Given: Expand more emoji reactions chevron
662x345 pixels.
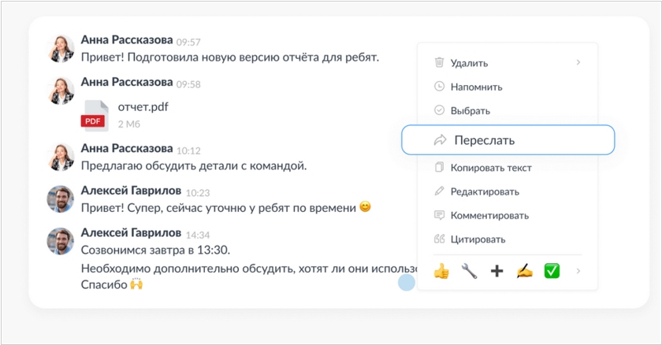Looking at the screenshot, I should click(x=578, y=271).
